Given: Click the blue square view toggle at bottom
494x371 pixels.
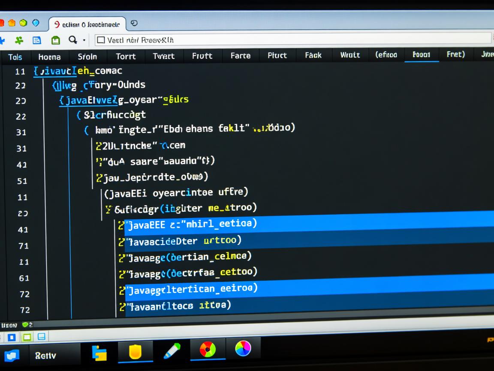Looking at the screenshot, I should (12, 337).
